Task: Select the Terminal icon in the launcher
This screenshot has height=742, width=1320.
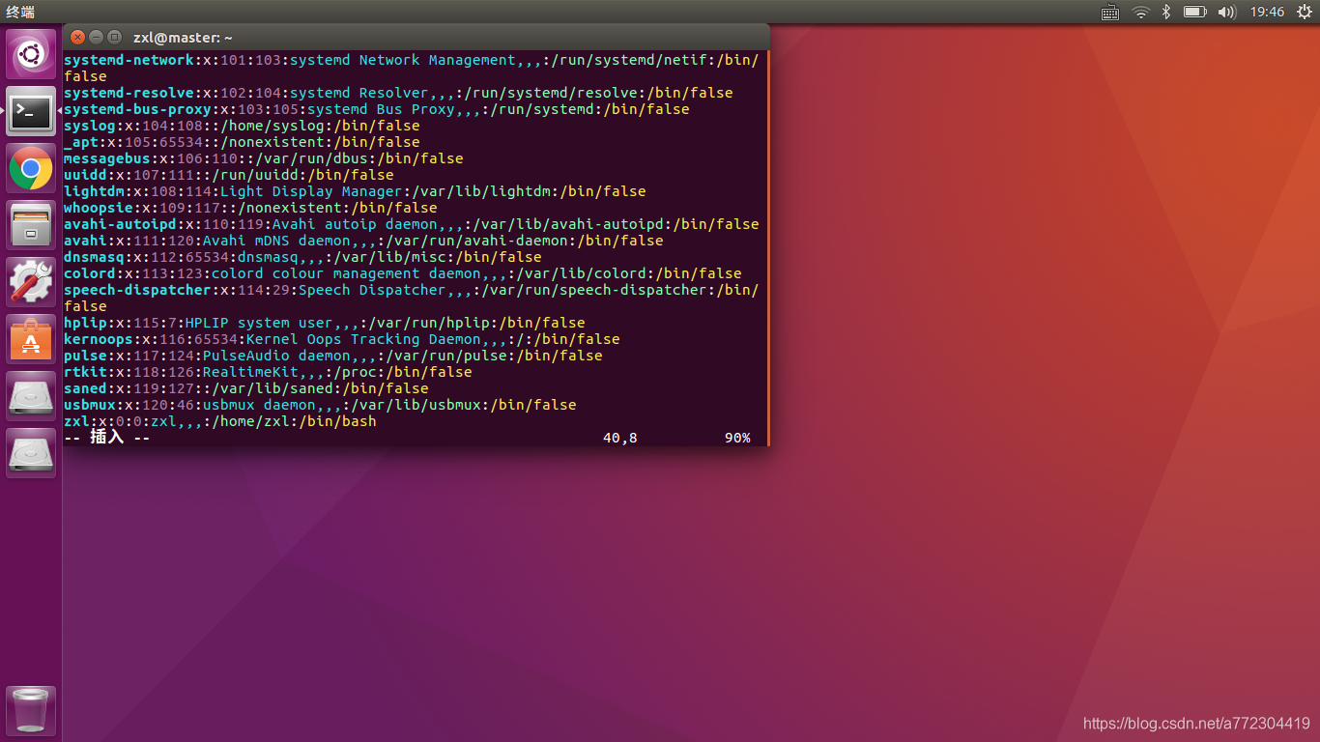Action: click(30, 111)
